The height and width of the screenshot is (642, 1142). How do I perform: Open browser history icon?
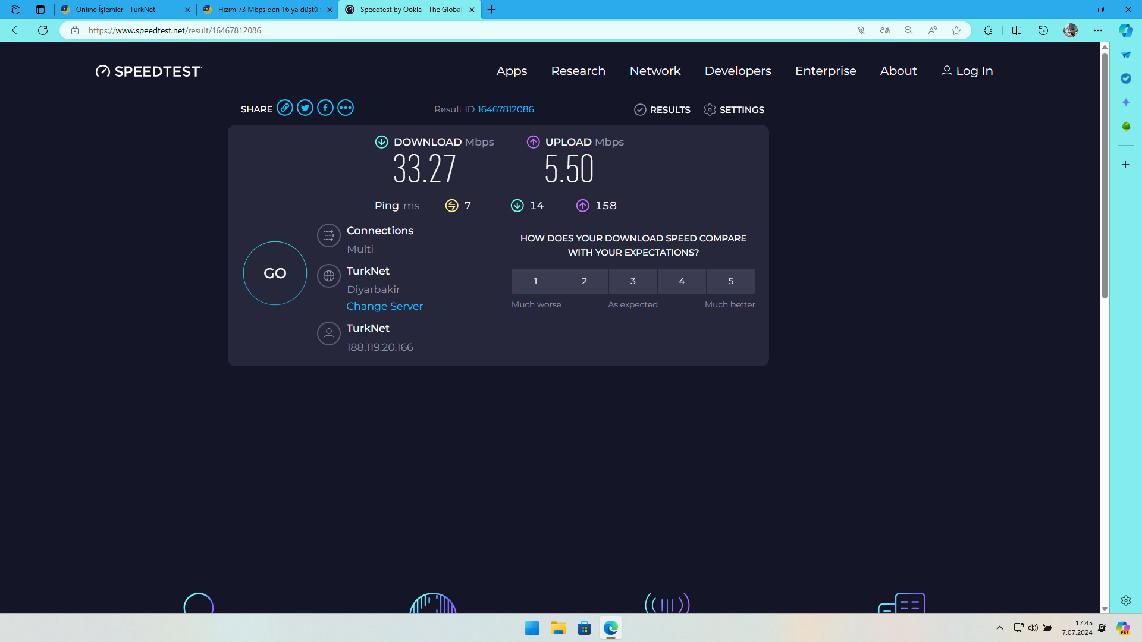point(1043,30)
